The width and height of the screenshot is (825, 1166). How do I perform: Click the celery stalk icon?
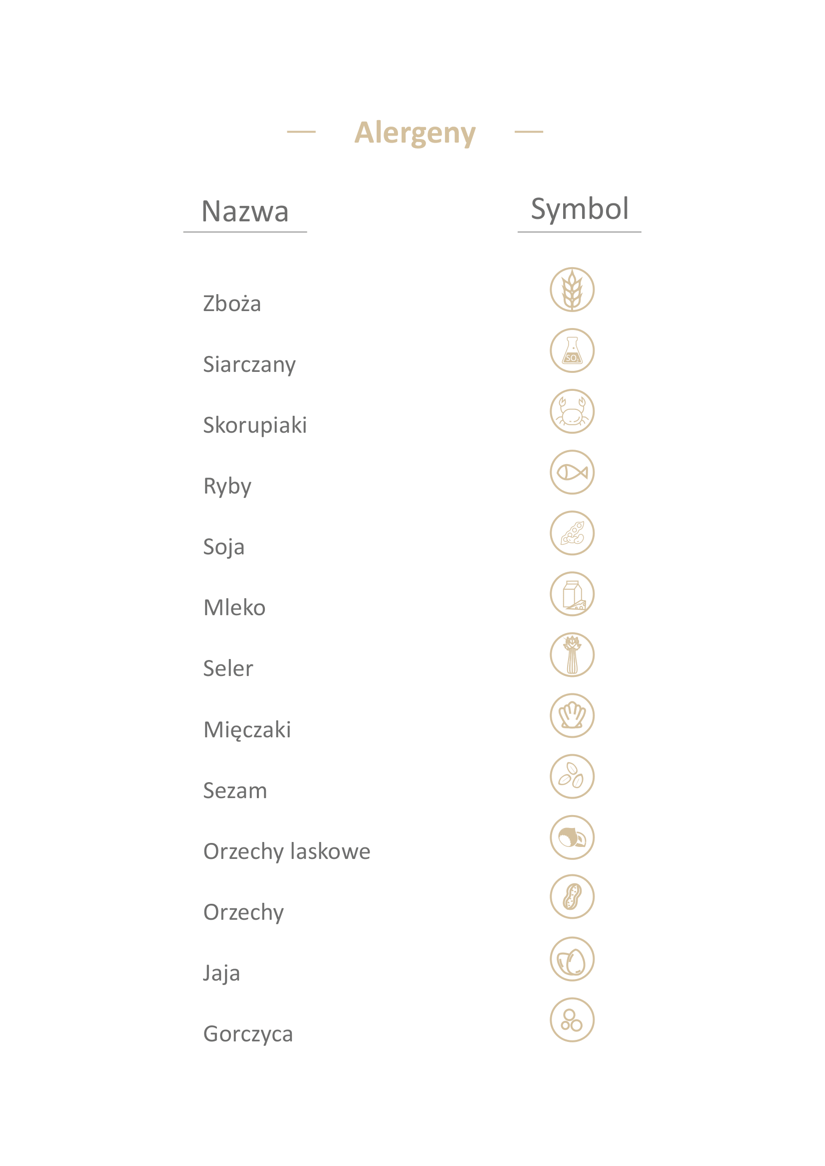(572, 655)
